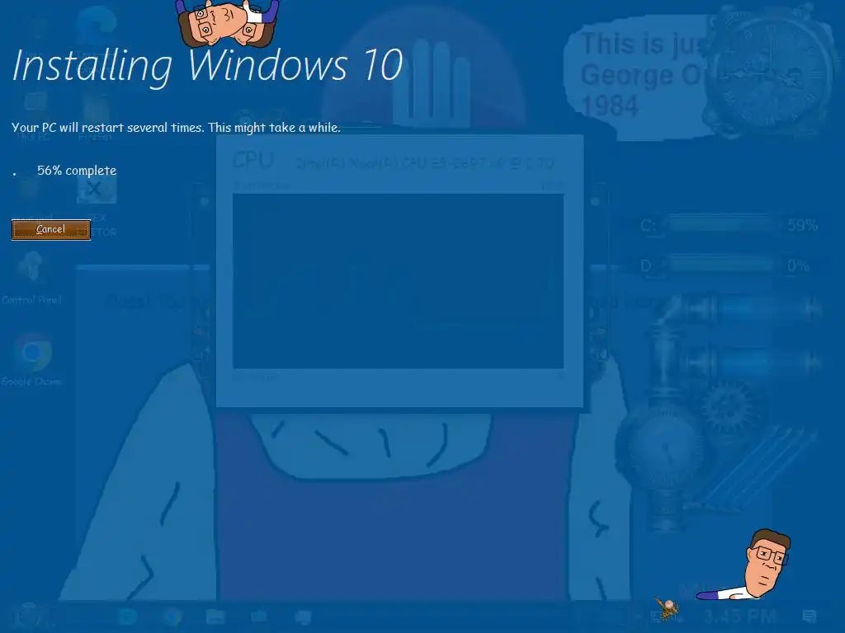845x633 pixels.
Task: Click the Hank Hill head in the corner
Action: pos(767,564)
